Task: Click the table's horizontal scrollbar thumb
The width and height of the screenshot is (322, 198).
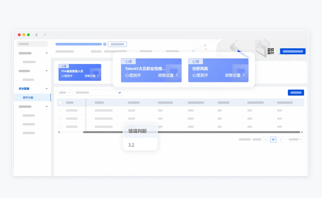Action: (x=192, y=132)
